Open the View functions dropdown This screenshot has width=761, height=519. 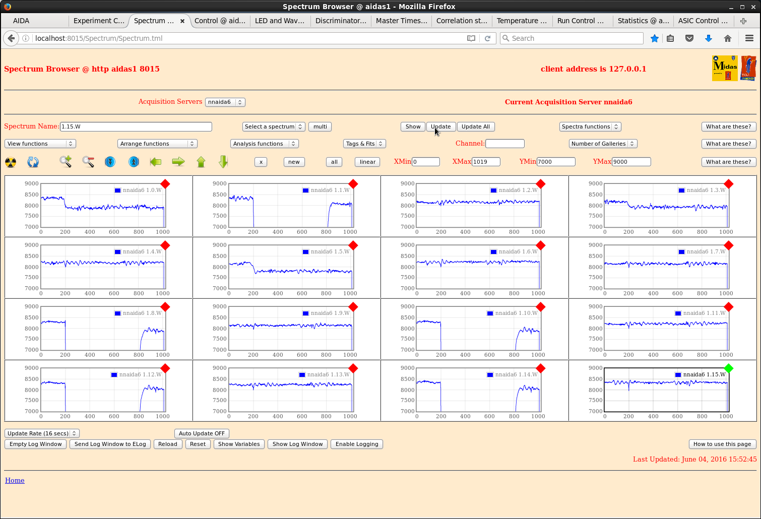click(40, 144)
